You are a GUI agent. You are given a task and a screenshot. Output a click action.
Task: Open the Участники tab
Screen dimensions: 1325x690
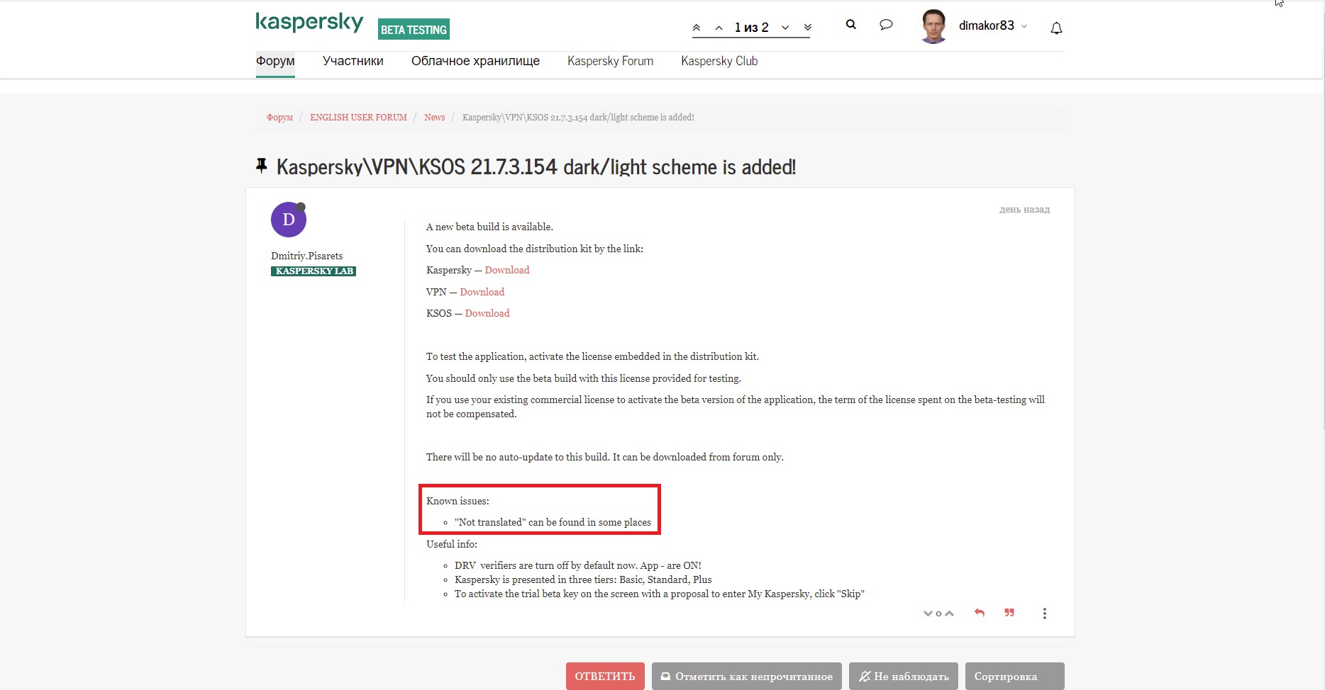click(x=353, y=61)
